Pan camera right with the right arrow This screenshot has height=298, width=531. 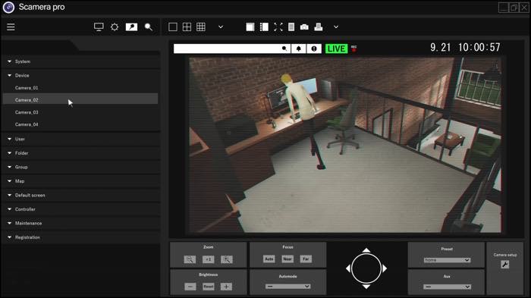[x=385, y=268]
